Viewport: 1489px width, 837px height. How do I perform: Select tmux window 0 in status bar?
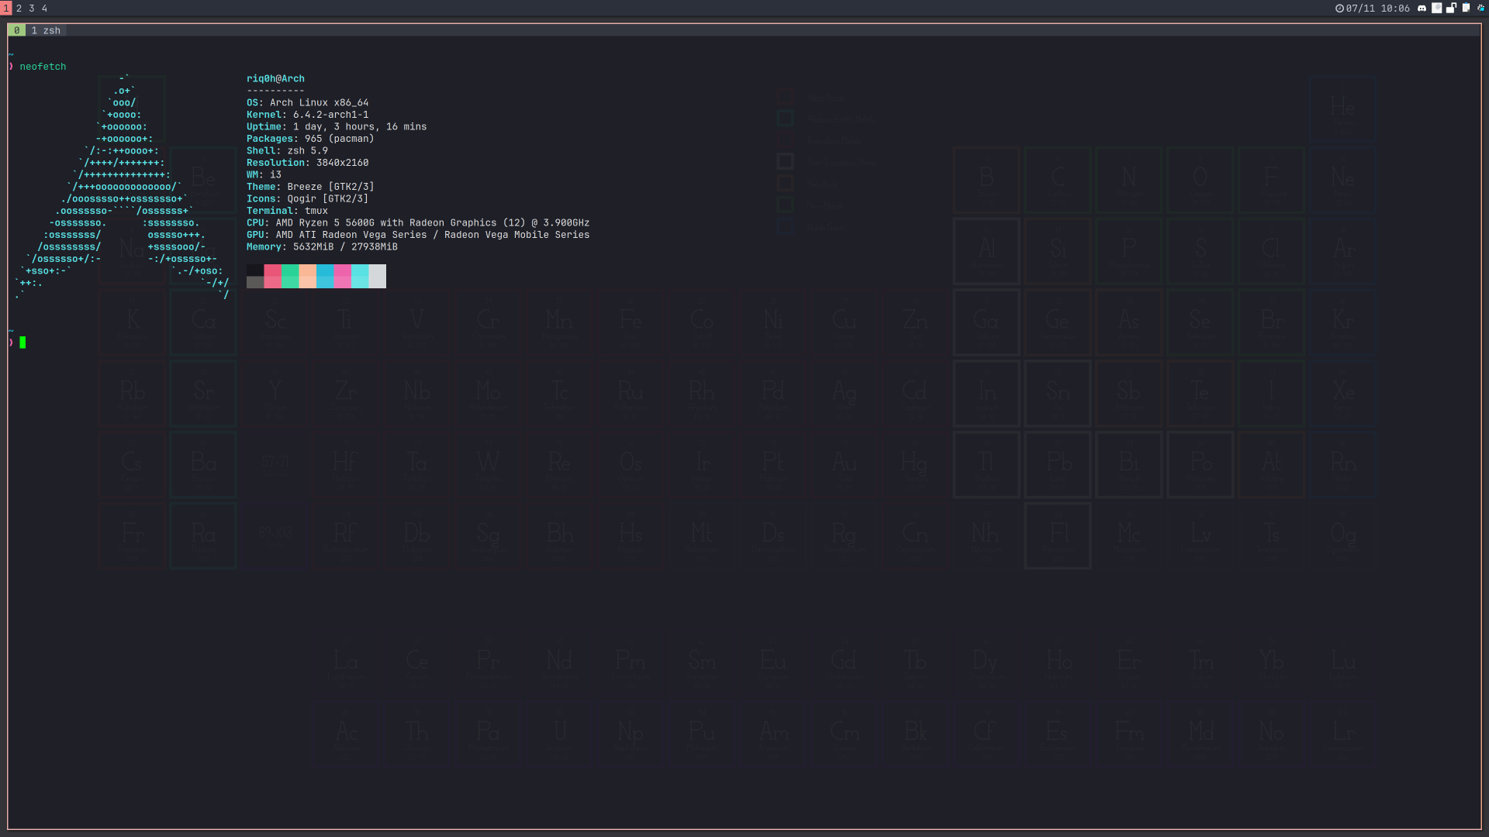16,31
